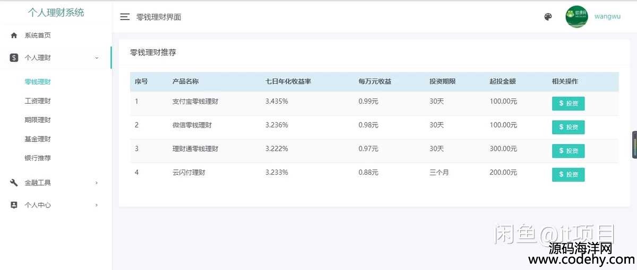Image resolution: width=637 pixels, height=270 pixels.
Task: Click the 300.00元 minimum amount cell
Action: [503, 149]
